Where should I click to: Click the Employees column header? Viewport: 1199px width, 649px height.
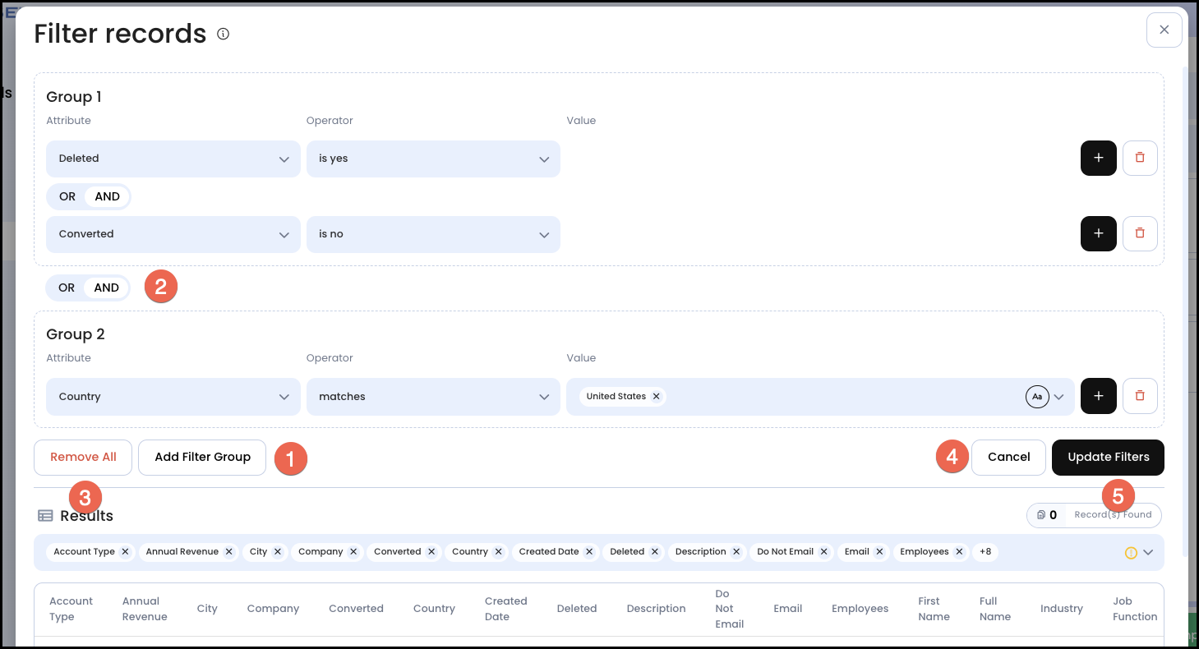(860, 609)
